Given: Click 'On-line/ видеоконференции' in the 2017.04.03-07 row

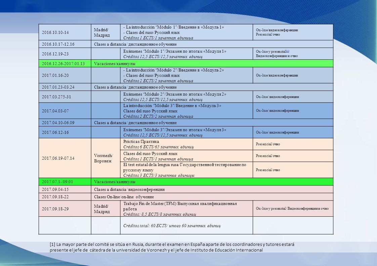Looking at the screenshot, I should (278, 111).
